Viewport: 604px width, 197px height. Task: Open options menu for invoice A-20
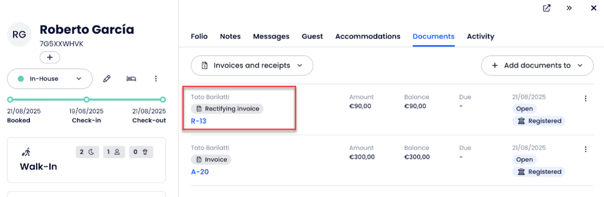[586, 149]
